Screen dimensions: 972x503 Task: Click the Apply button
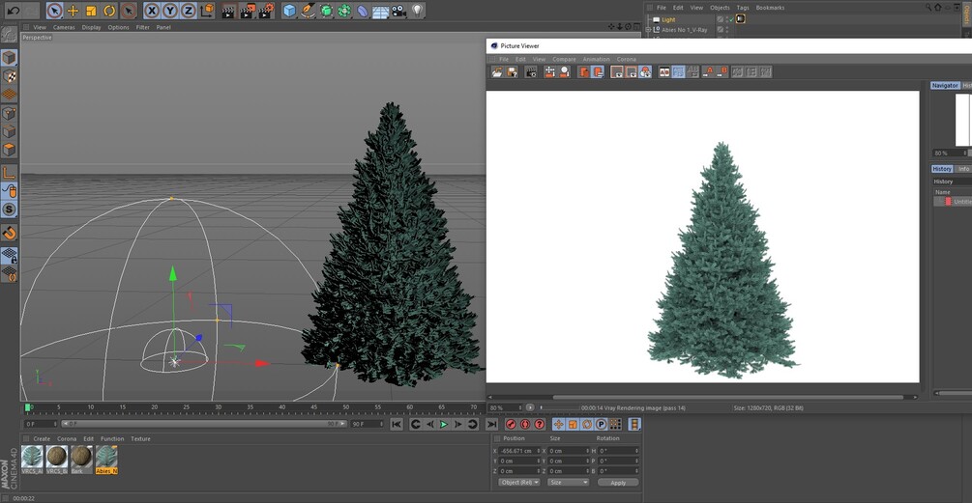tap(617, 483)
